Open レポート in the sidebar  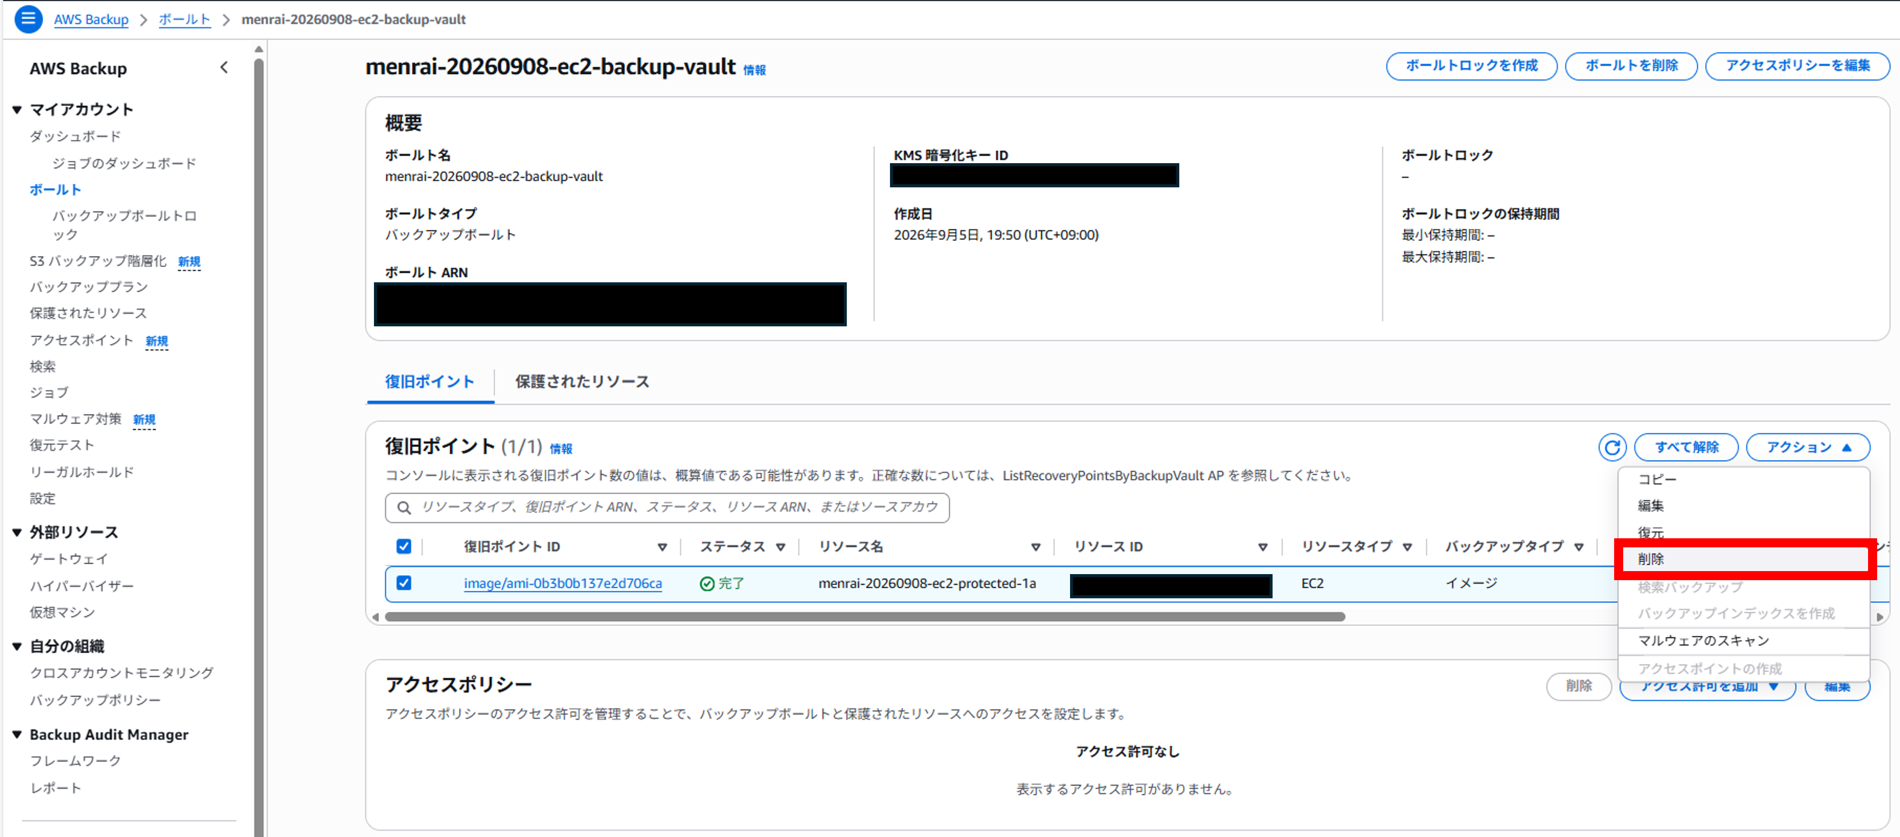[55, 788]
